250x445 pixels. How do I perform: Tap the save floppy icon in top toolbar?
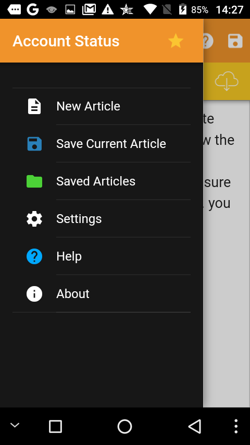coord(235,41)
